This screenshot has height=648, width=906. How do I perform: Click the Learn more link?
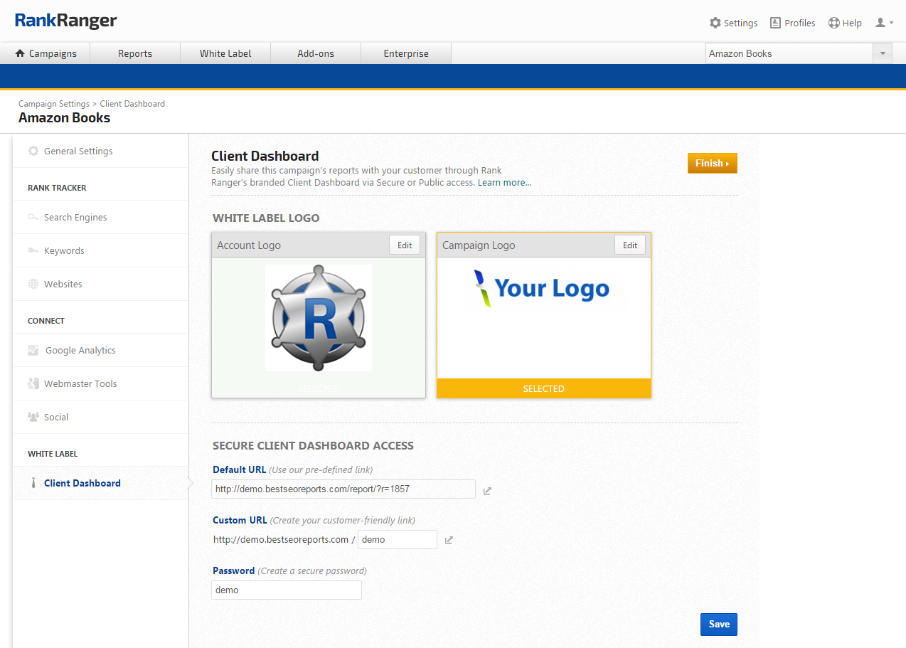click(504, 183)
